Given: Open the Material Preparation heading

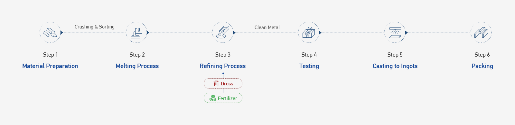Looking at the screenshot, I should point(50,66).
